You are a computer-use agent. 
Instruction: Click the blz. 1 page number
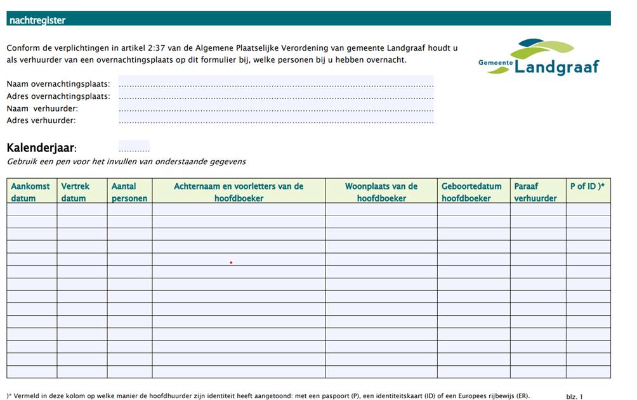pos(574,396)
